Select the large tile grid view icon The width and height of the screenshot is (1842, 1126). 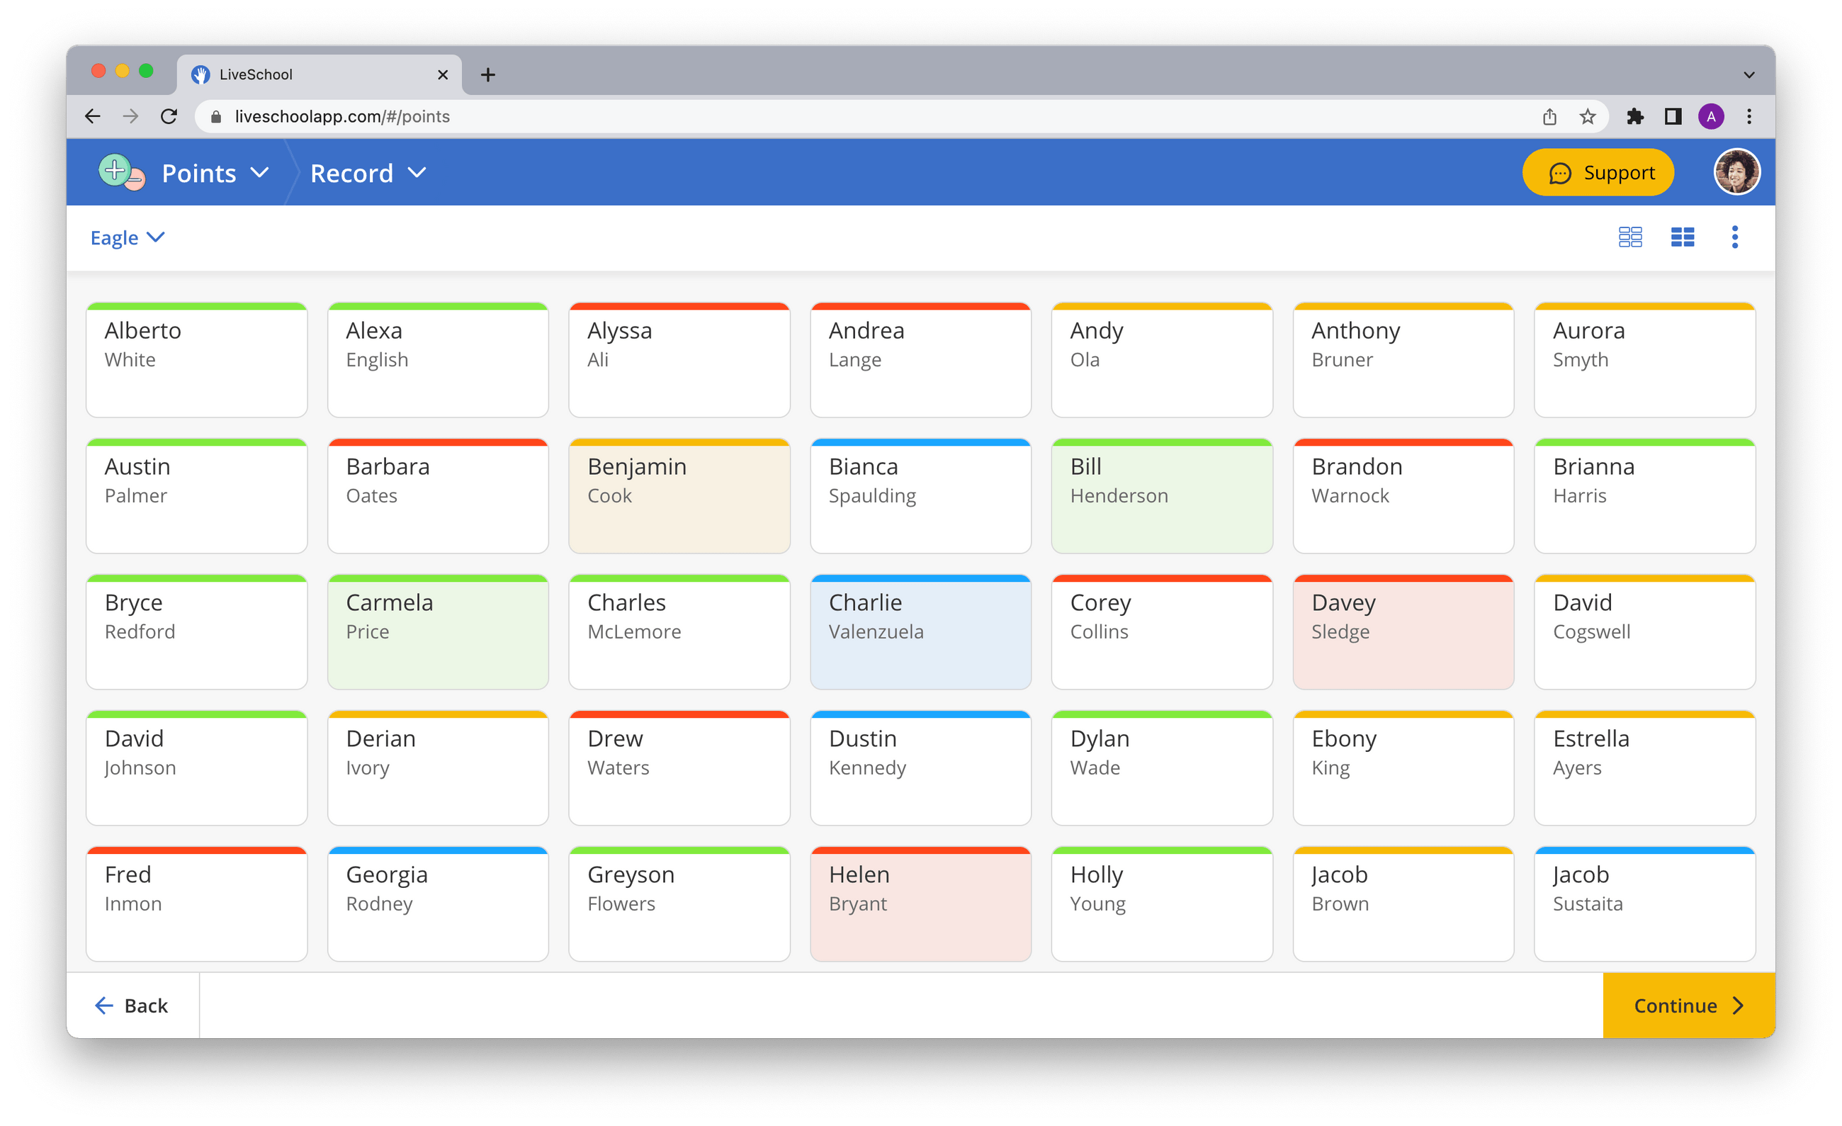click(1682, 237)
